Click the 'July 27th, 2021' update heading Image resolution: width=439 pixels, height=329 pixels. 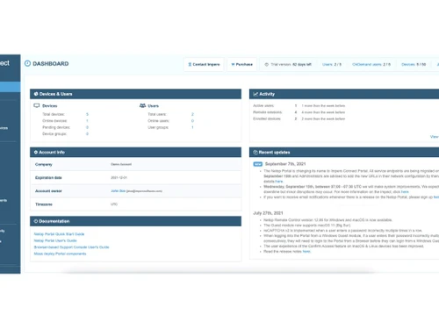click(268, 213)
